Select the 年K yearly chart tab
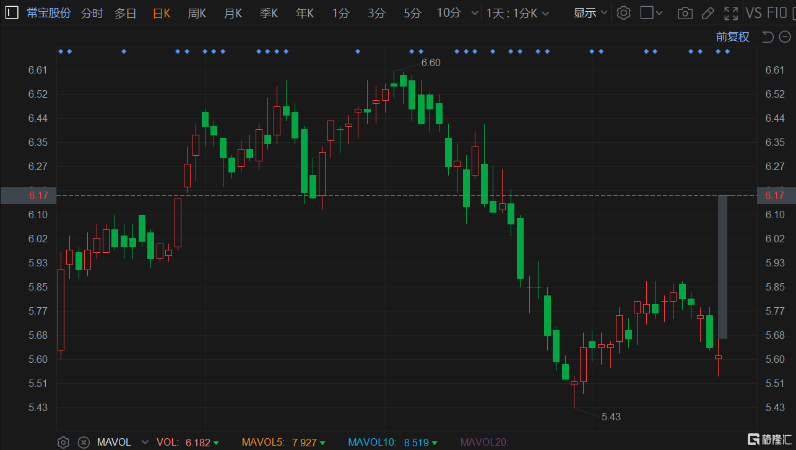This screenshot has height=450, width=796. pyautogui.click(x=305, y=13)
